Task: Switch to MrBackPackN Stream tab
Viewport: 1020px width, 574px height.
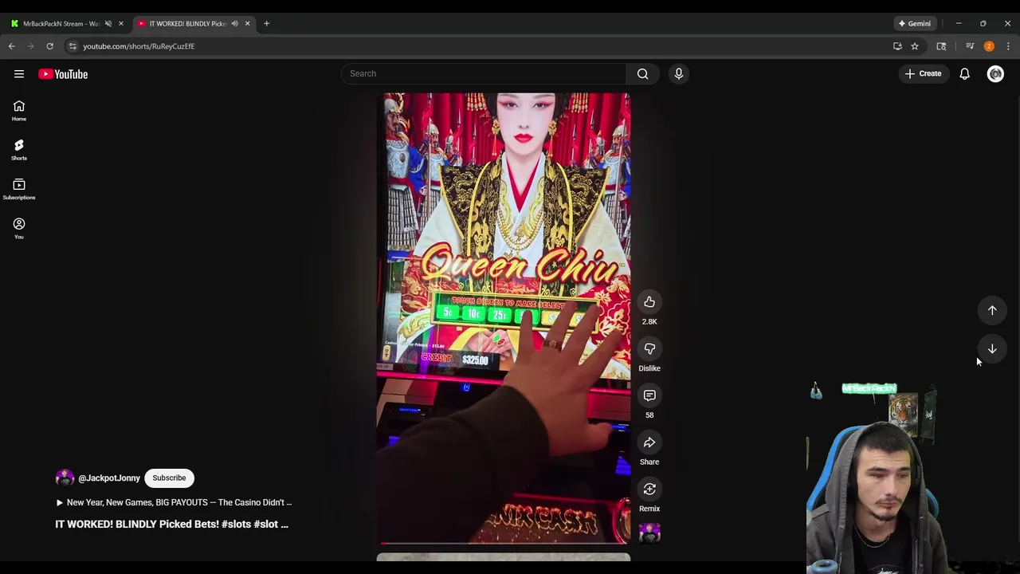Action: click(x=60, y=23)
